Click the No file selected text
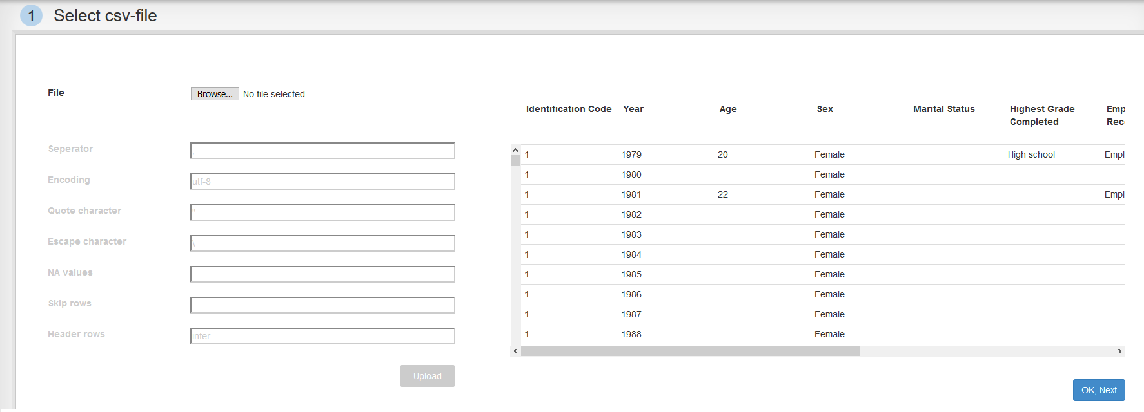The width and height of the screenshot is (1144, 412). click(x=275, y=94)
